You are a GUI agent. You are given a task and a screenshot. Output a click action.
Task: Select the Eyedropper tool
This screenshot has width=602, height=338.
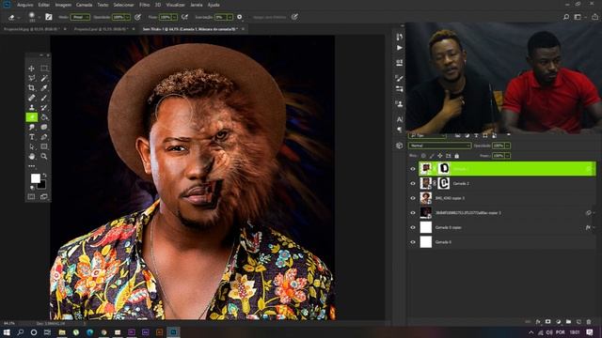tap(44, 87)
